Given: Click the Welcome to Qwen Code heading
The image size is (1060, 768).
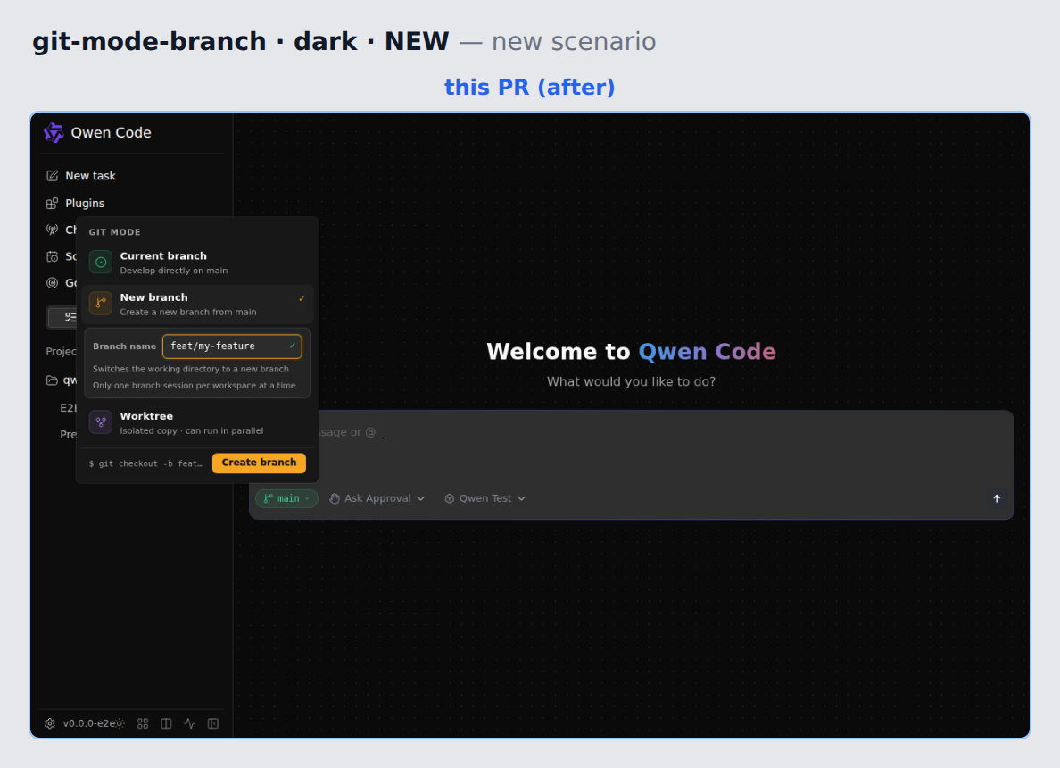Looking at the screenshot, I should 631,351.
